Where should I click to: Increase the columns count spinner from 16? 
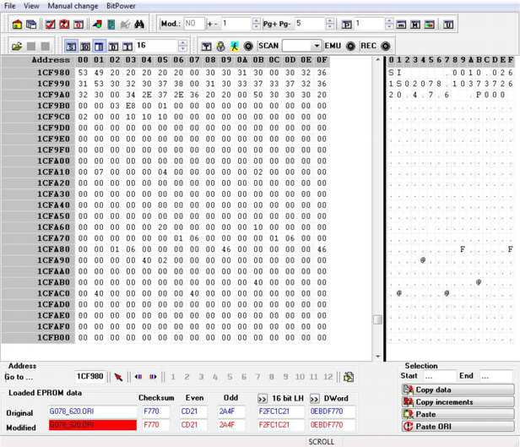(x=182, y=42)
